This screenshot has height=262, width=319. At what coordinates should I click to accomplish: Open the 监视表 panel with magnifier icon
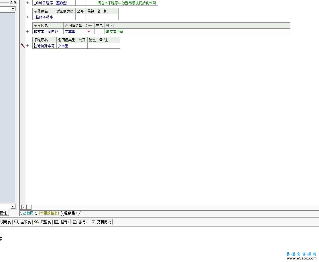[17, 222]
